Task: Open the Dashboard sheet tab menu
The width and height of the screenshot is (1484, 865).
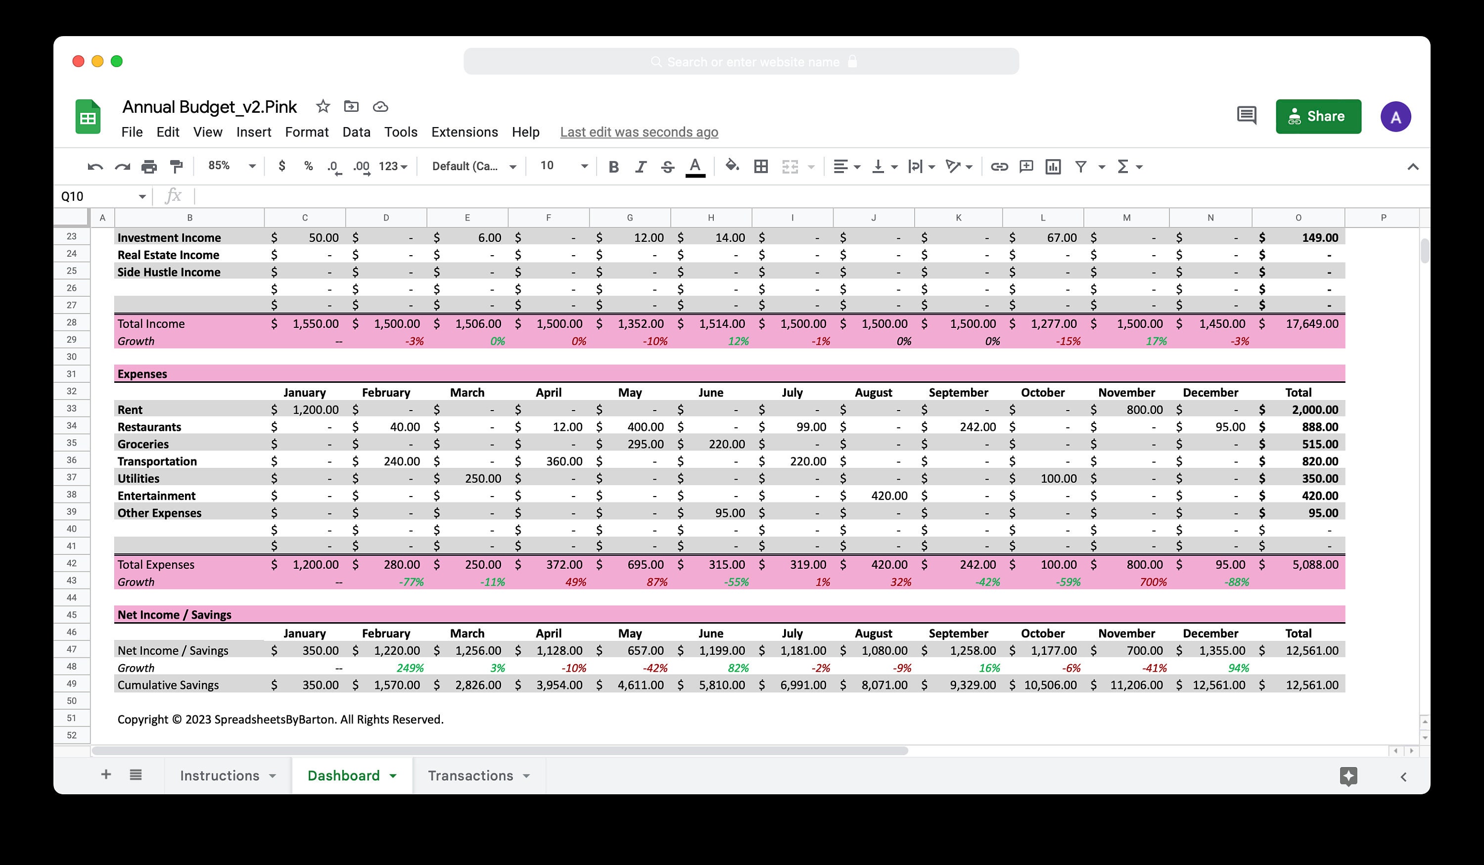Action: click(394, 775)
